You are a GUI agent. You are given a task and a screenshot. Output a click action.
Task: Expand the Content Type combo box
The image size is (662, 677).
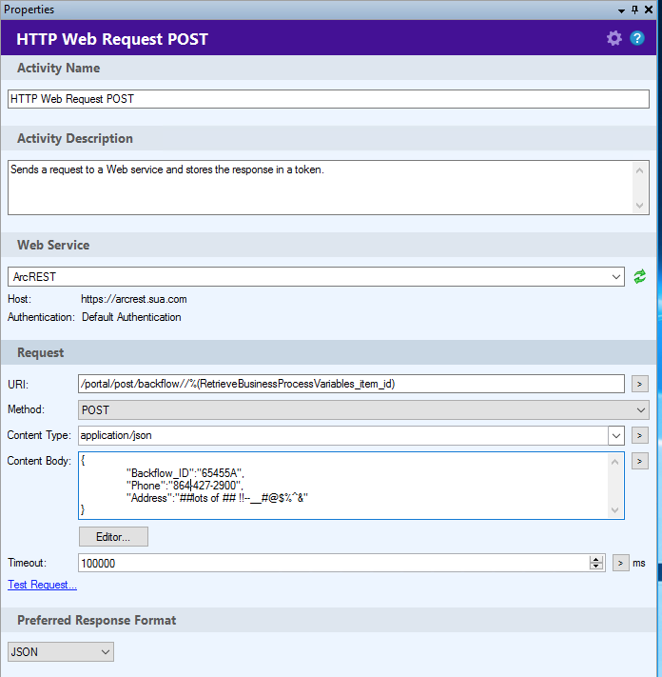615,435
